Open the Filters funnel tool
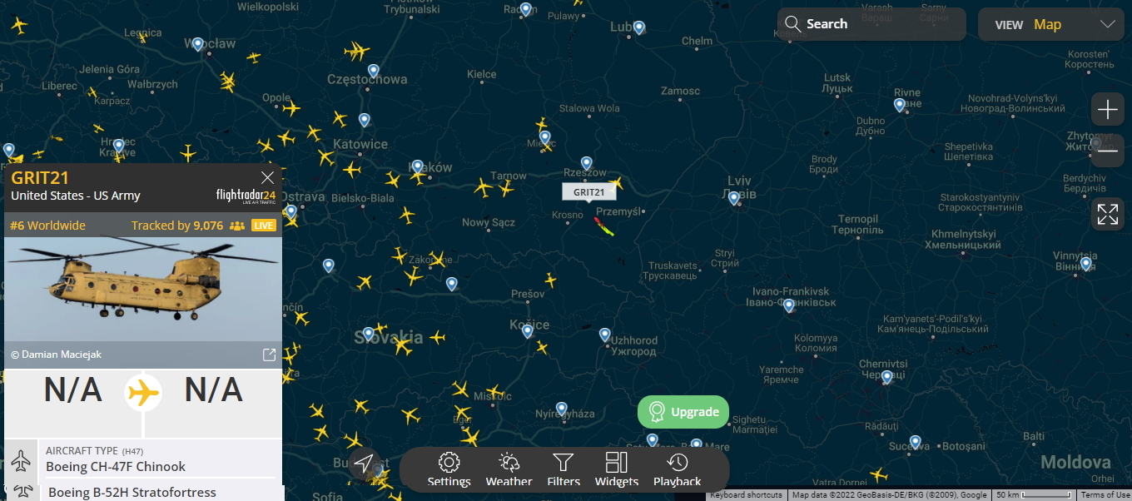The image size is (1132, 501). click(564, 469)
